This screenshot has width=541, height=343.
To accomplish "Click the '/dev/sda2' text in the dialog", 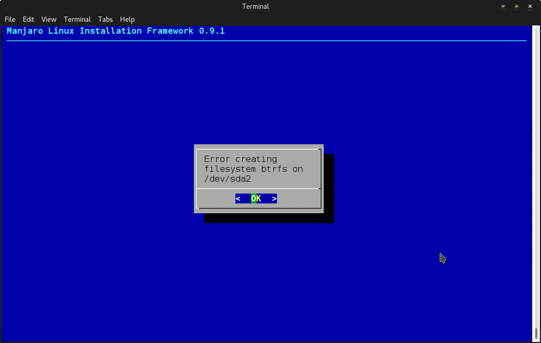I will click(228, 179).
